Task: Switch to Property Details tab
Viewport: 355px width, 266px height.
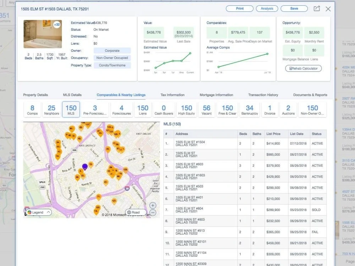Action: pyautogui.click(x=35, y=95)
